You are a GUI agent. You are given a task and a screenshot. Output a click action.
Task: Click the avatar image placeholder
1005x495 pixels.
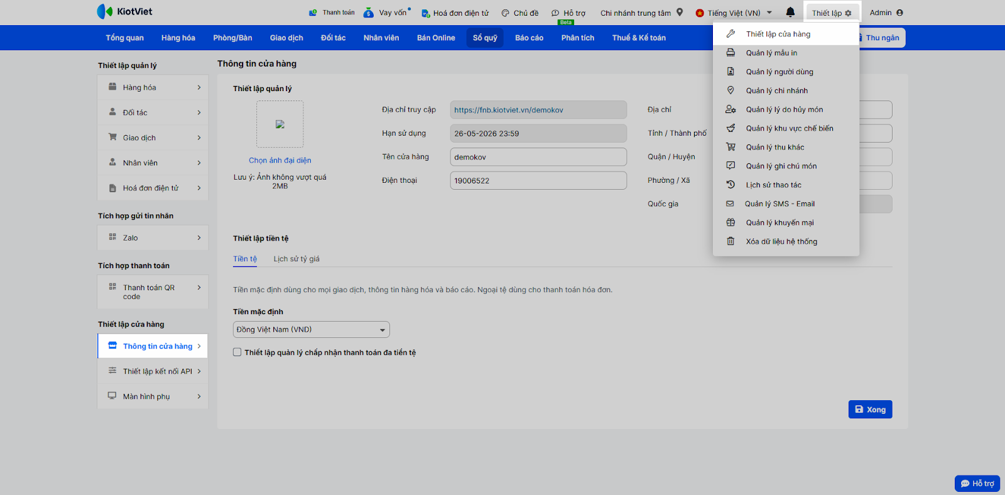coord(280,124)
